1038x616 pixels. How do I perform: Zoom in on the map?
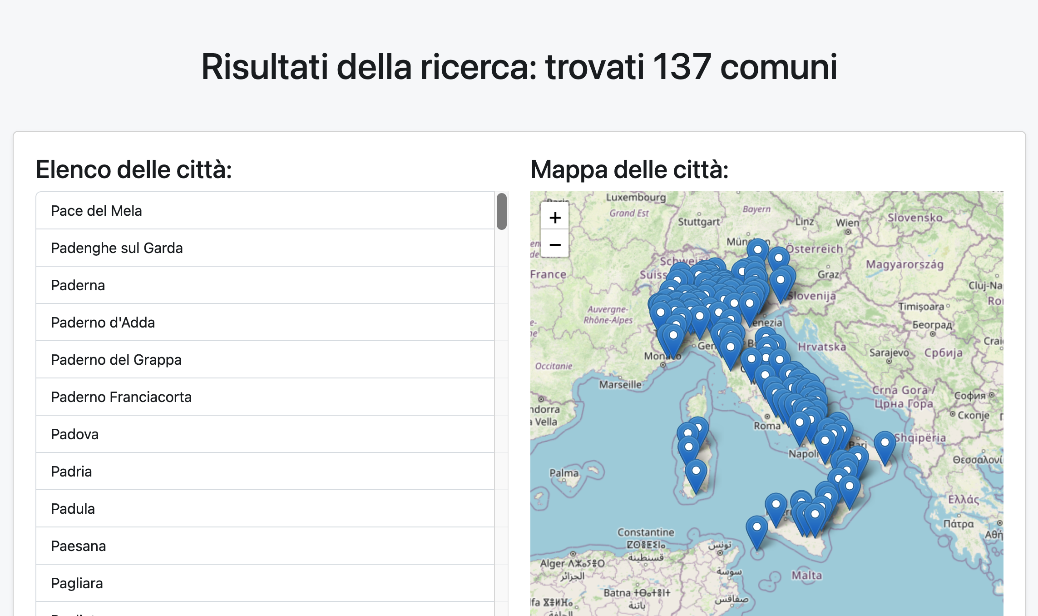[x=554, y=218]
